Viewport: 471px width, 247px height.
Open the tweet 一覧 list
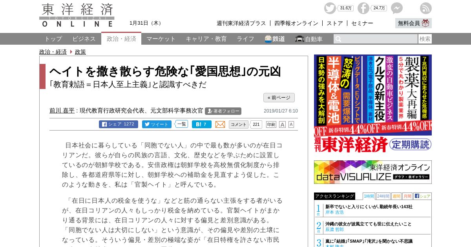pos(181,124)
